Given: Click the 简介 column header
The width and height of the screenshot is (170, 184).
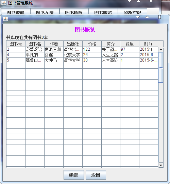Looking at the screenshot, I should click(111, 44).
